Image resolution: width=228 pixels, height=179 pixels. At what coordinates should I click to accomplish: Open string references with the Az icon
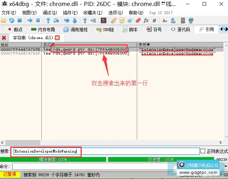165,20
